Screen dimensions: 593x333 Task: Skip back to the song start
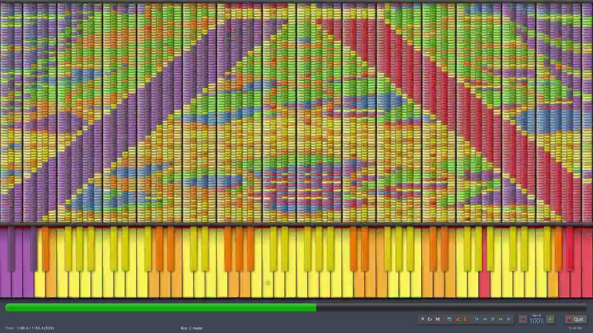[x=477, y=319]
